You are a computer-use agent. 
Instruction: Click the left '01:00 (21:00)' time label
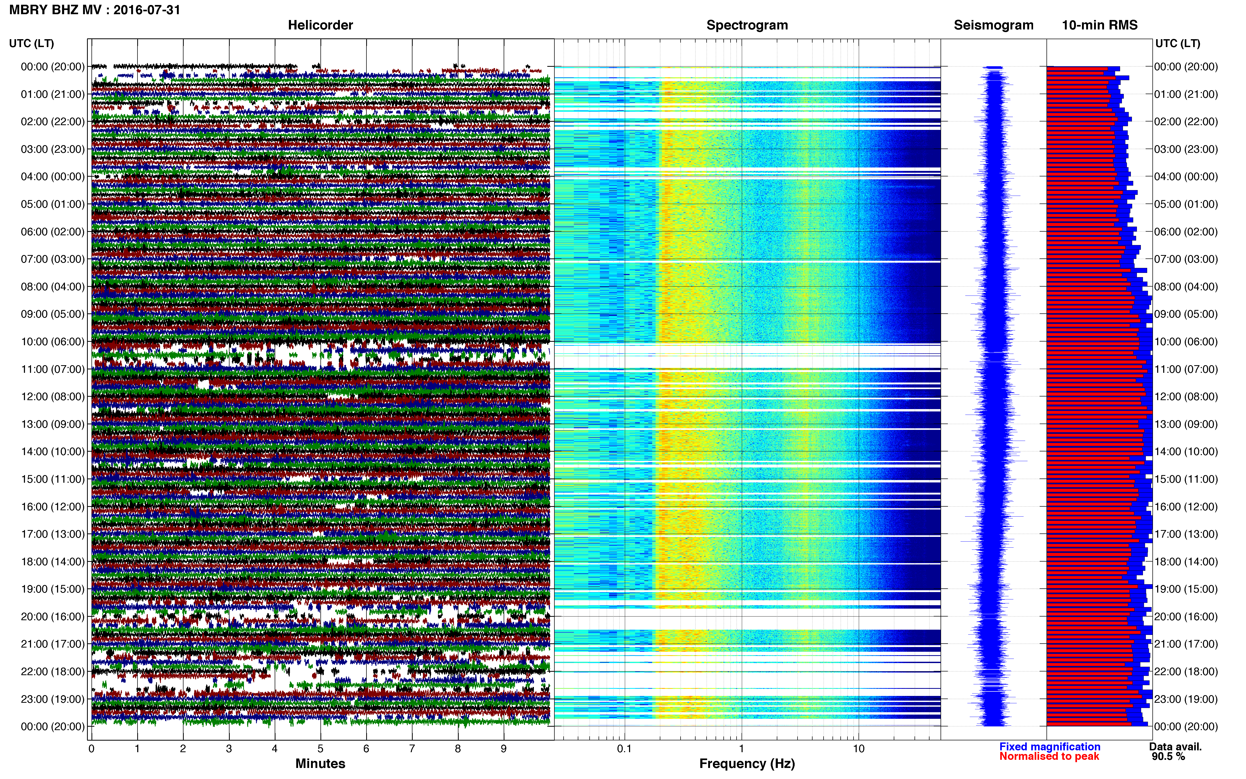(x=53, y=94)
